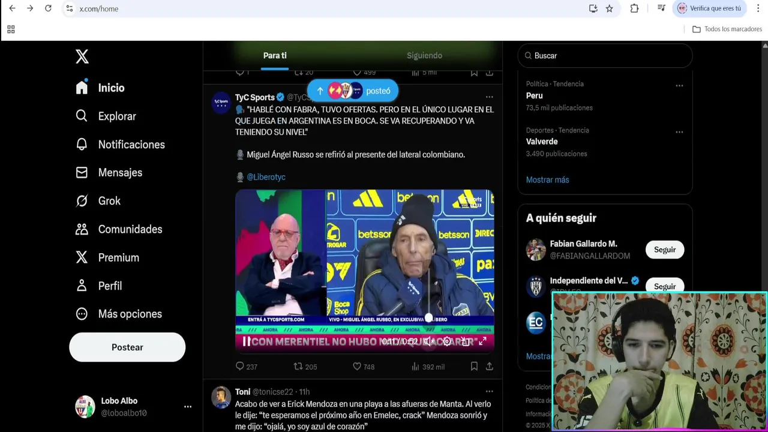Click 'Verifica que eres tú' profile chip
Viewport: 768px width, 432px height.
point(709,8)
